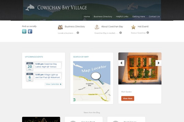
Task: Click the Wall Garden photo
Action: pos(140,68)
